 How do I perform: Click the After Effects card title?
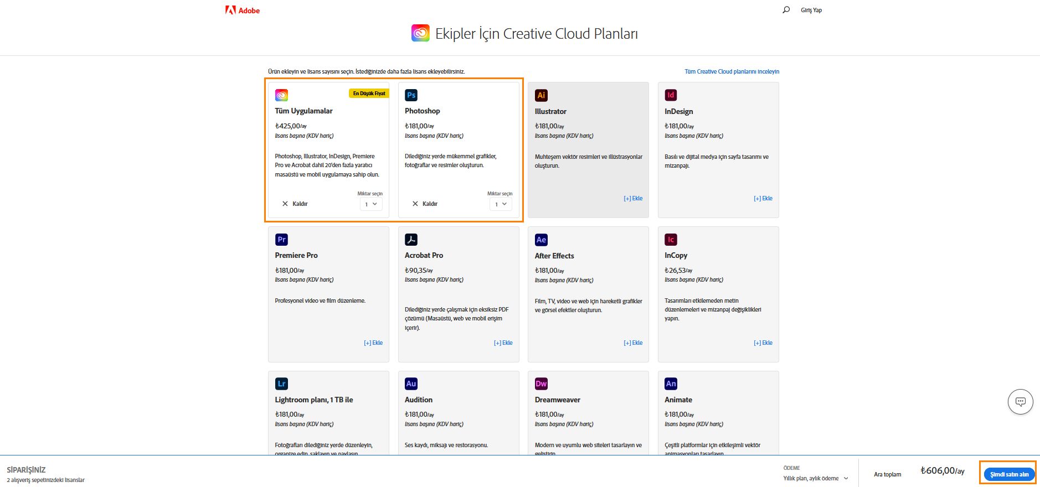click(x=554, y=256)
